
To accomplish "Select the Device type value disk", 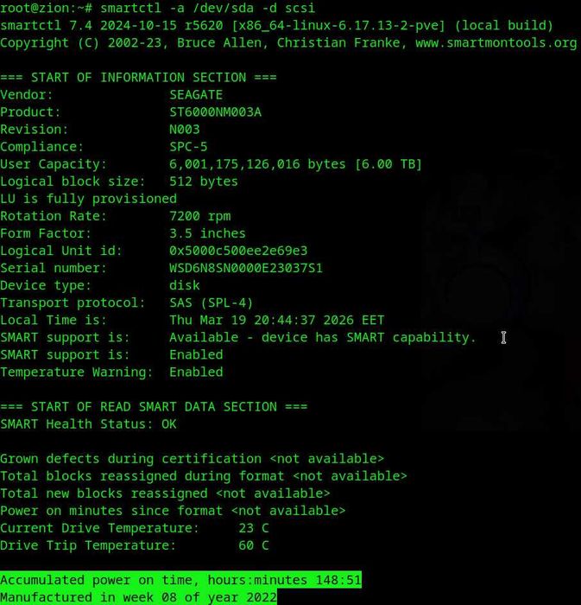I will [x=184, y=285].
